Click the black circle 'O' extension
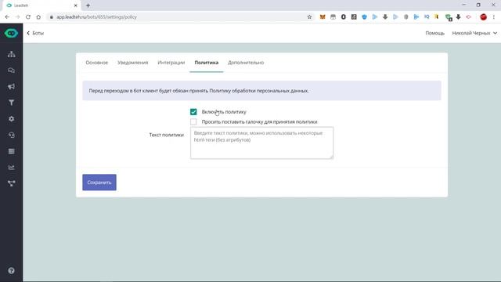Image resolution: width=501 pixels, height=282 pixels. click(343, 17)
